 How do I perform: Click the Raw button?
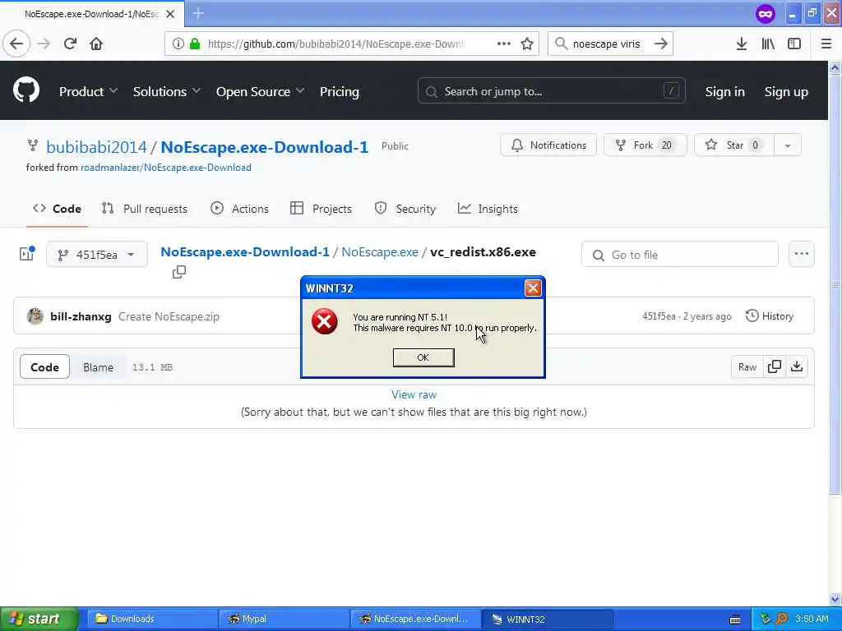point(747,366)
